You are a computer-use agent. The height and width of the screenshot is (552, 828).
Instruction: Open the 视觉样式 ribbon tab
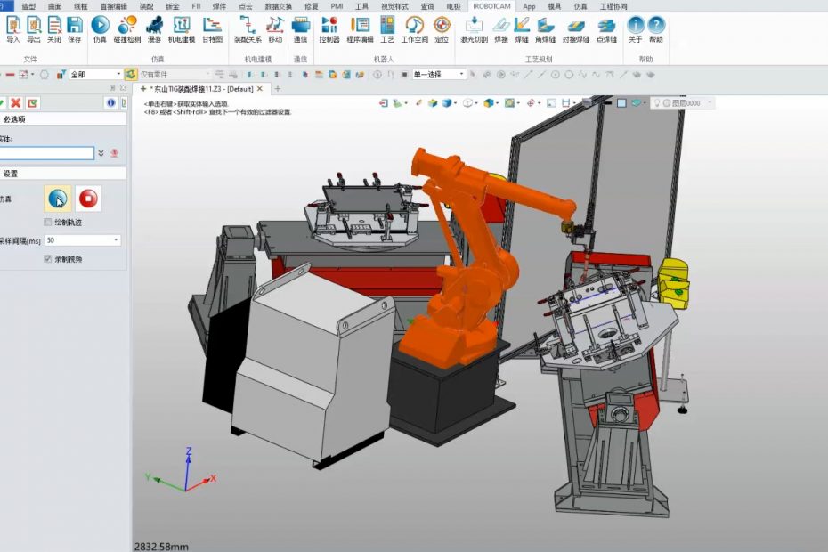click(x=394, y=6)
